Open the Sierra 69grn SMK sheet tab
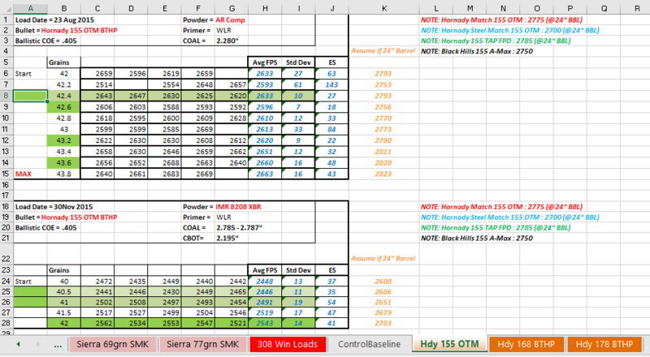The image size is (650, 357). coord(112,344)
